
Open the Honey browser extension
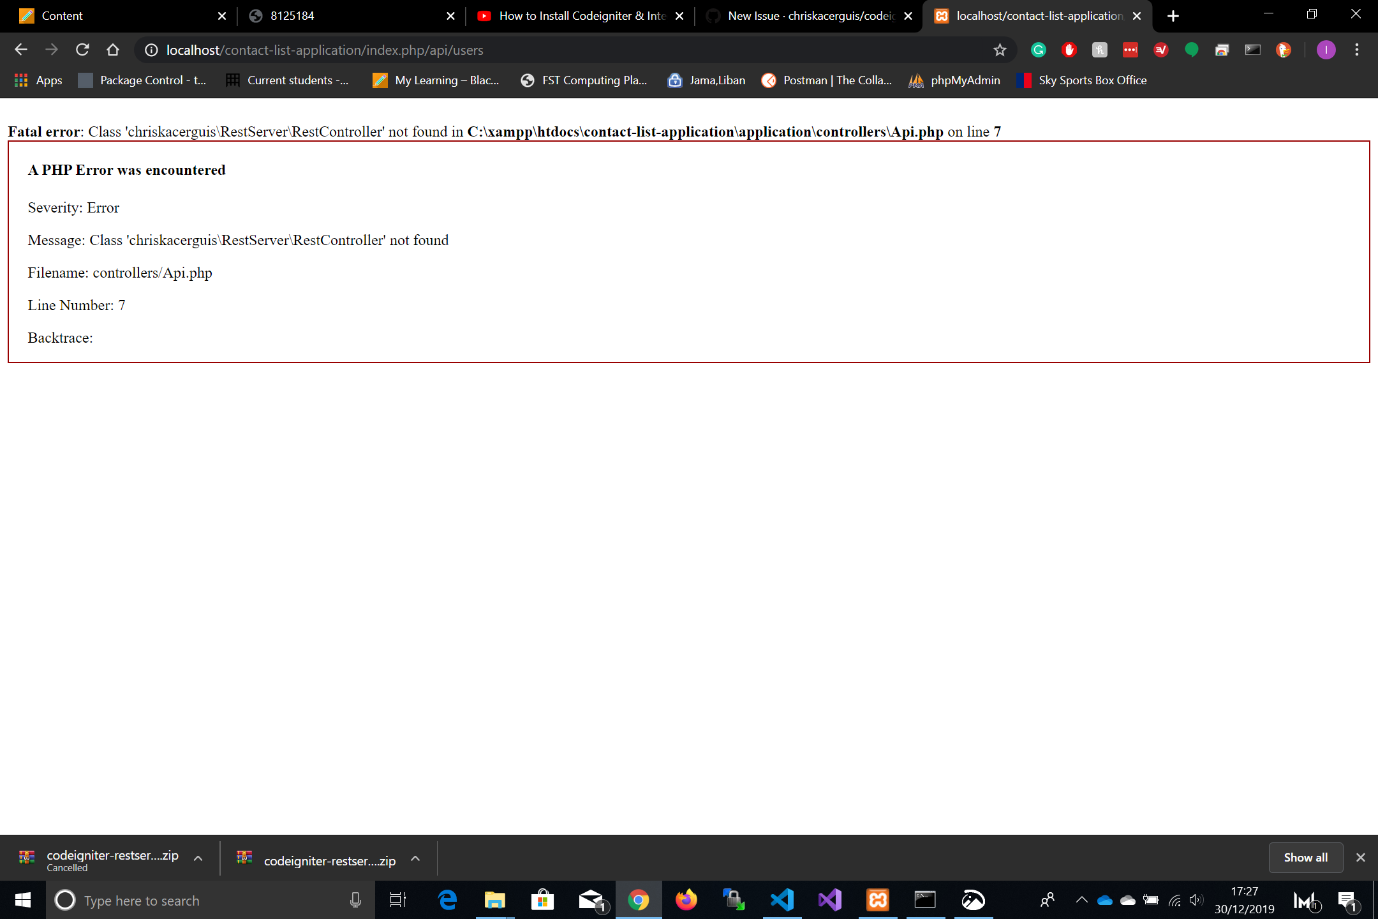[1099, 50]
